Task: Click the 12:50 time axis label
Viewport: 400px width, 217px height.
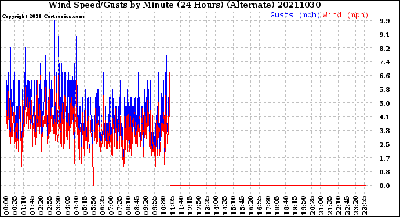Action: (198, 205)
